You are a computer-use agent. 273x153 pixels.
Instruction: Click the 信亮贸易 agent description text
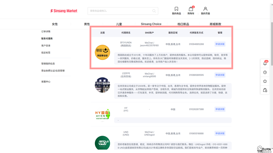(173, 91)
